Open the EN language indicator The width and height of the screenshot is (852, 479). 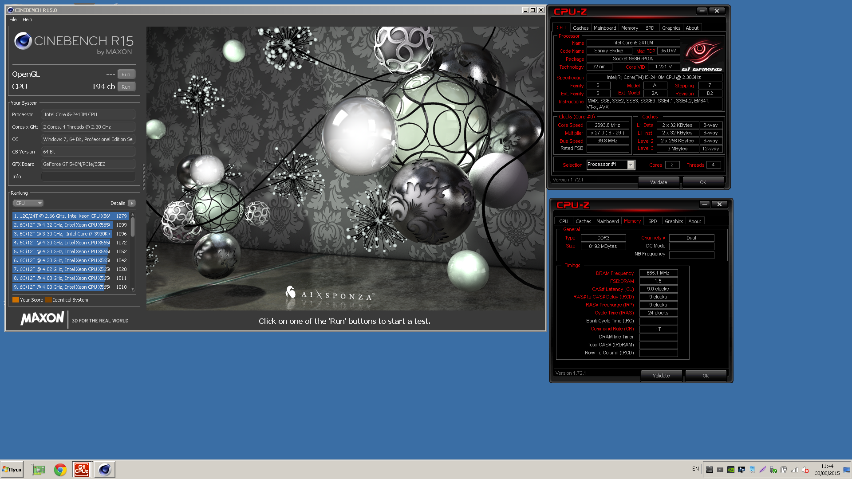coord(695,469)
